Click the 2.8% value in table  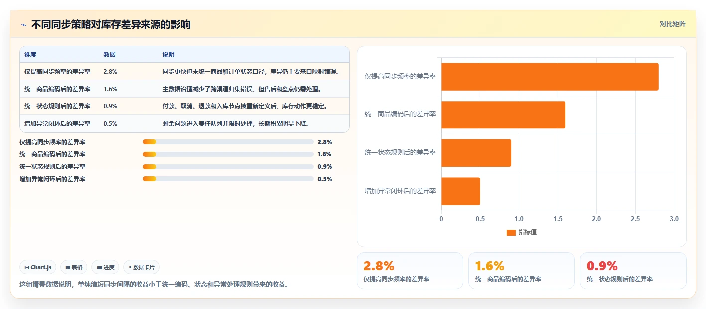coord(110,71)
